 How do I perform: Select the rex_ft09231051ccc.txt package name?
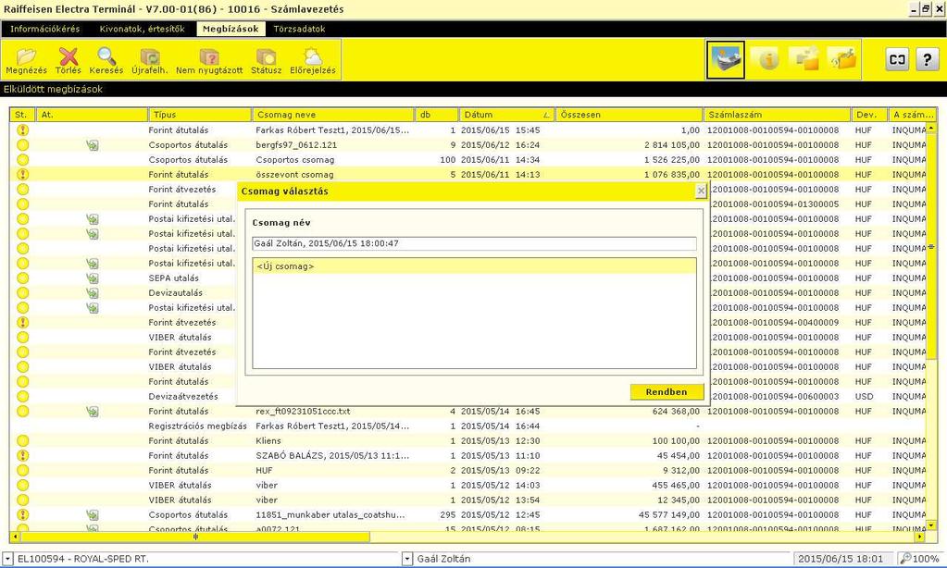click(303, 411)
